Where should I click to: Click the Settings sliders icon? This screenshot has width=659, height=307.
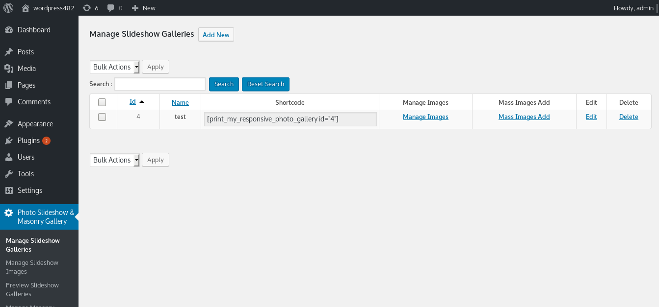(9, 190)
